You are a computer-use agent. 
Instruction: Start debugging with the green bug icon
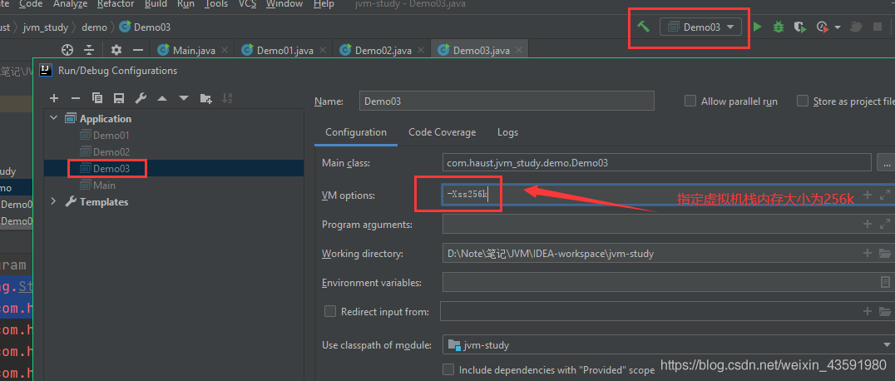779,27
